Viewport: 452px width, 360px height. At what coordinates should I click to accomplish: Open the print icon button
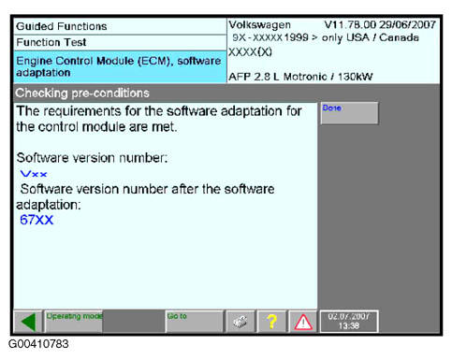(241, 322)
